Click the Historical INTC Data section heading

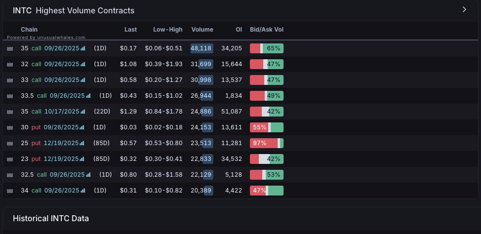point(50,218)
